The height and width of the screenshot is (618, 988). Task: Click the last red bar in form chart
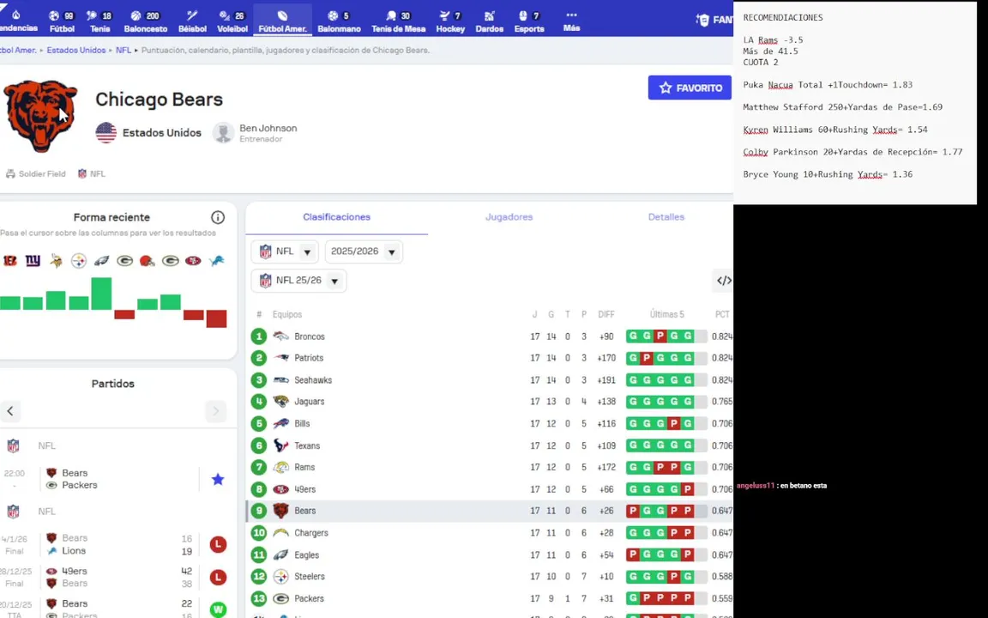pyautogui.click(x=216, y=318)
